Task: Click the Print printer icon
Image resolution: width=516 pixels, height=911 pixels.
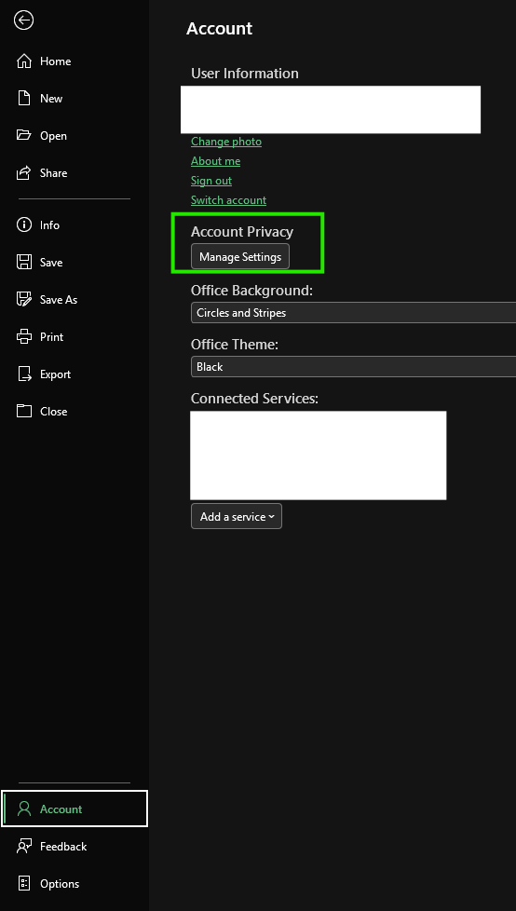Action: (x=24, y=336)
